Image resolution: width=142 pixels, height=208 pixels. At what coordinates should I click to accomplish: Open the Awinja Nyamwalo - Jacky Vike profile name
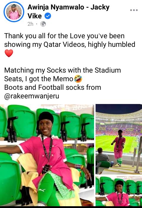click(68, 12)
